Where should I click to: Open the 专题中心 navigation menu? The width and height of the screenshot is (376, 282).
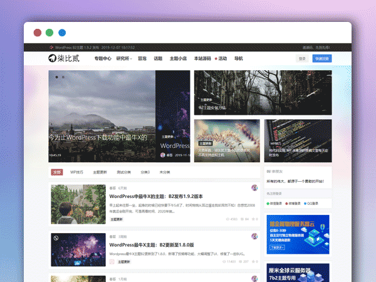click(x=103, y=59)
